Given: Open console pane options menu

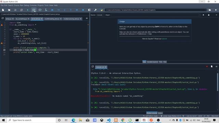Looking at the screenshot, I should [x=216, y=67].
